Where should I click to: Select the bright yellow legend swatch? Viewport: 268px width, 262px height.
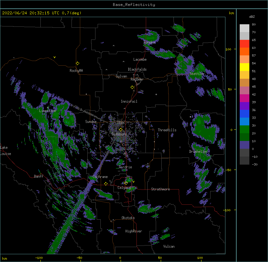[244, 67]
